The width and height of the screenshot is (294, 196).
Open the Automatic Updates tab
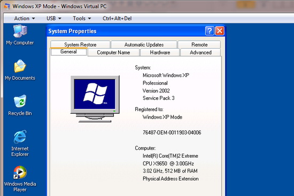(x=144, y=45)
